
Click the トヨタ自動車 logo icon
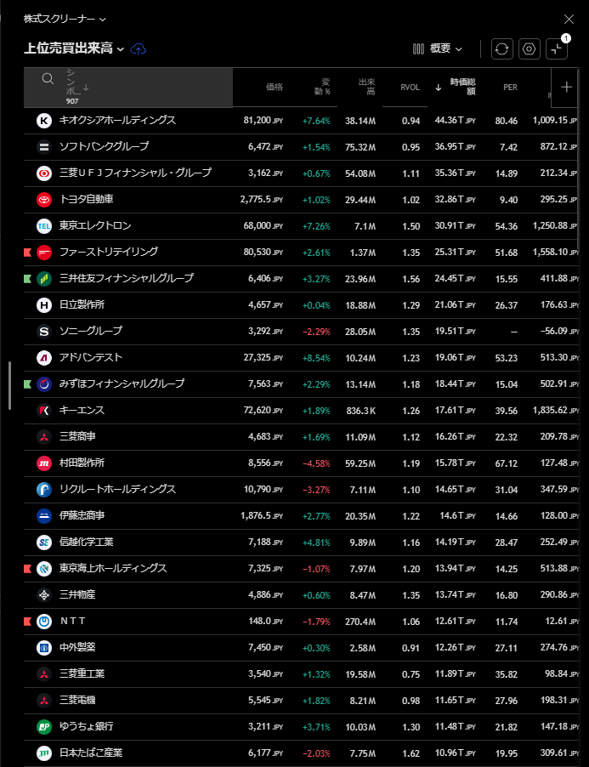(x=44, y=200)
